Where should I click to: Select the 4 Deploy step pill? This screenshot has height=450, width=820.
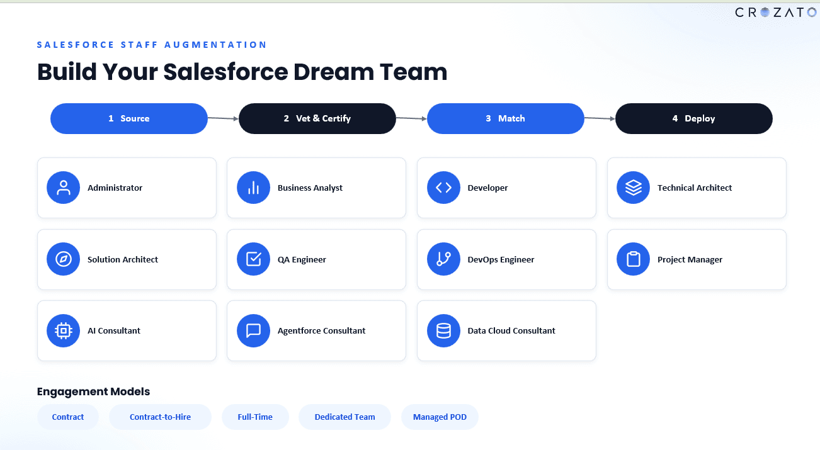694,118
